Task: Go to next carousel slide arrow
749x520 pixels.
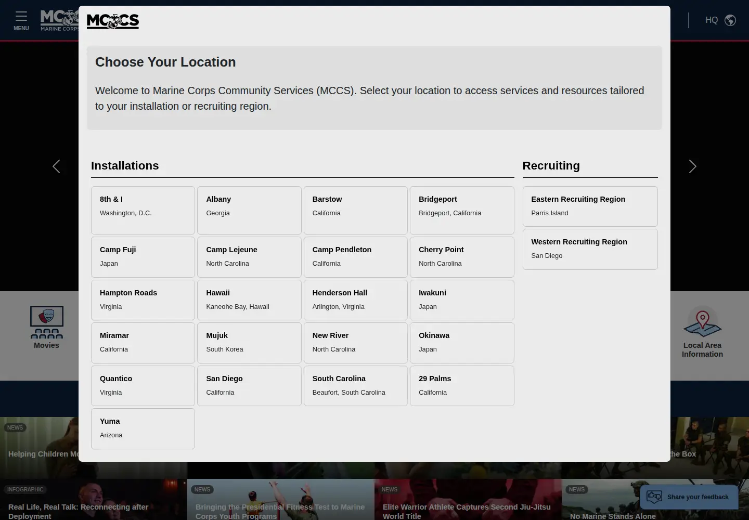Action: pyautogui.click(x=692, y=166)
